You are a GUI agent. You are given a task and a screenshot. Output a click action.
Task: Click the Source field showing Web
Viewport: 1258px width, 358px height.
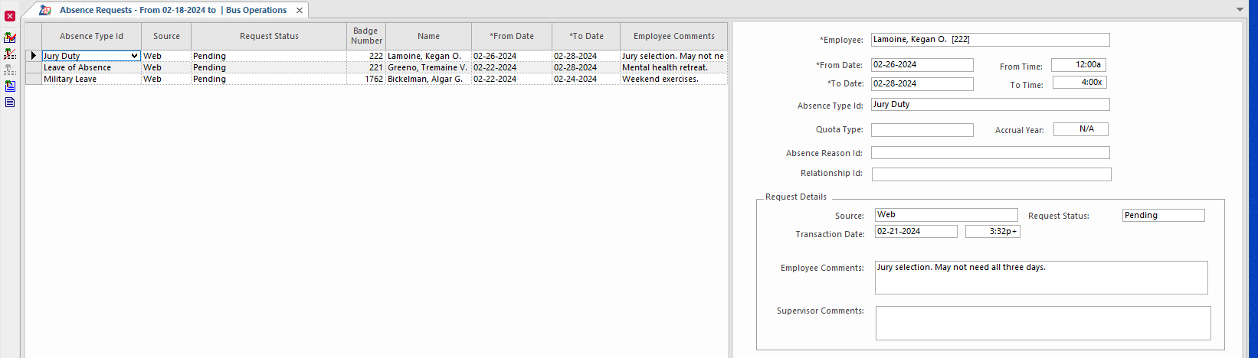[x=946, y=215]
